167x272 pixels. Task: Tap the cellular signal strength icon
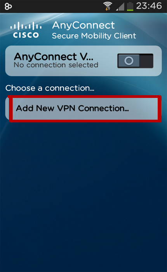120,7
